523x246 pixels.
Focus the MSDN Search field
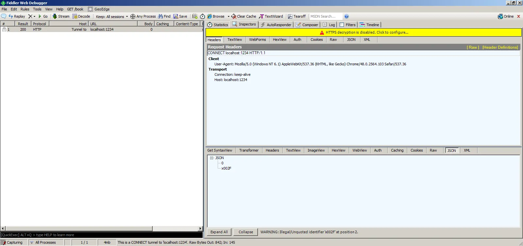326,16
